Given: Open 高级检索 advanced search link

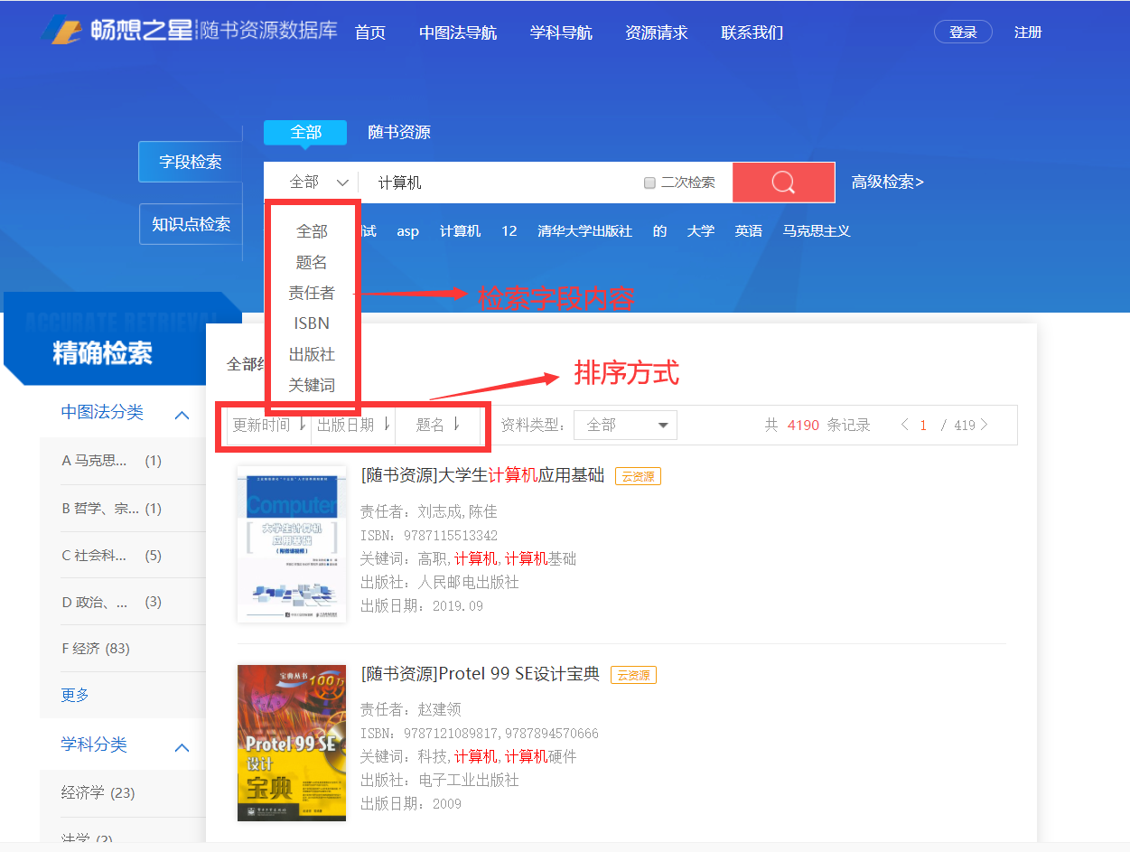Looking at the screenshot, I should click(x=887, y=183).
